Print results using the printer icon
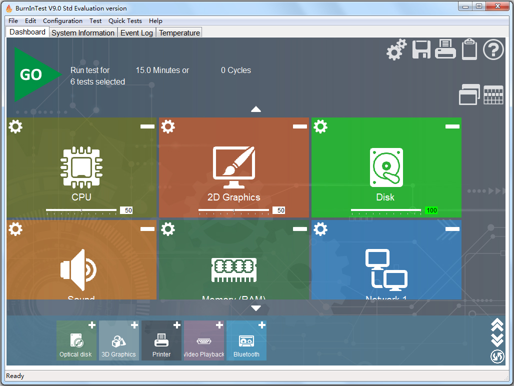Screen dimensions: 514x386 pos(445,49)
